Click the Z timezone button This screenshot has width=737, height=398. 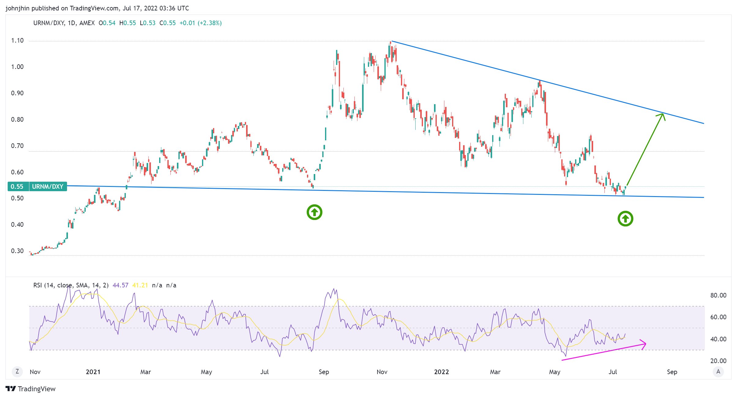tap(17, 372)
